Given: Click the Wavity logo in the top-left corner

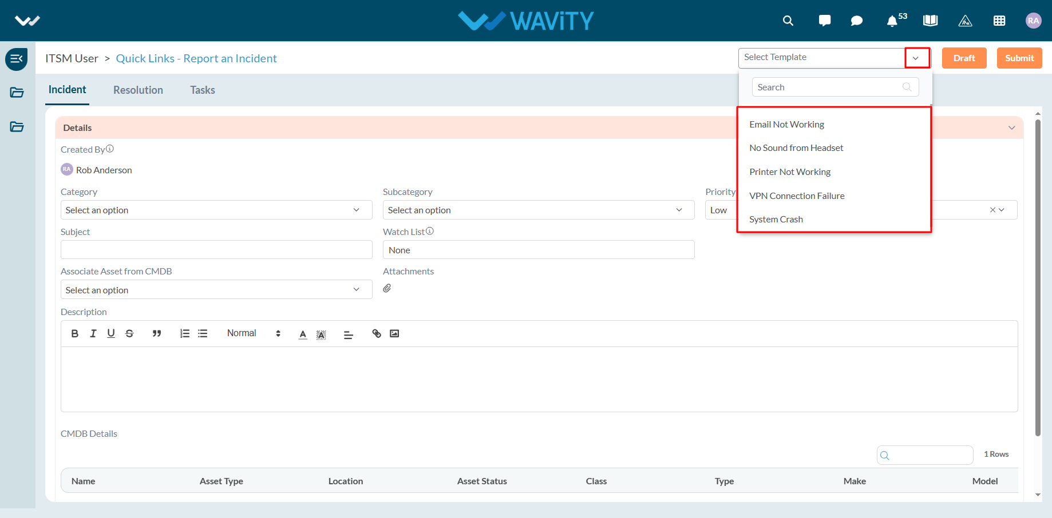Looking at the screenshot, I should pyautogui.click(x=27, y=21).
